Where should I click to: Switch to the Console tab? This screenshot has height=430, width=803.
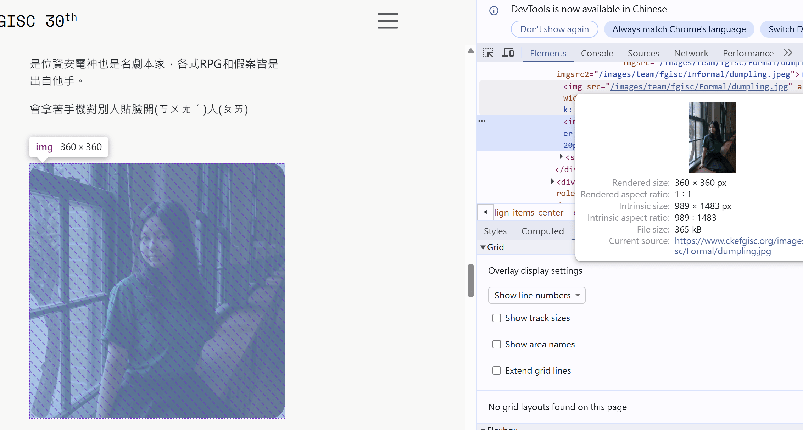pyautogui.click(x=597, y=53)
